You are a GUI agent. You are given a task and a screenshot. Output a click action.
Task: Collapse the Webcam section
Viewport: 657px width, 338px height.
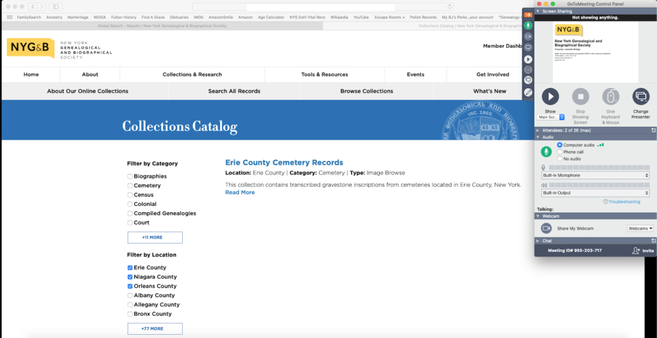coord(538,216)
